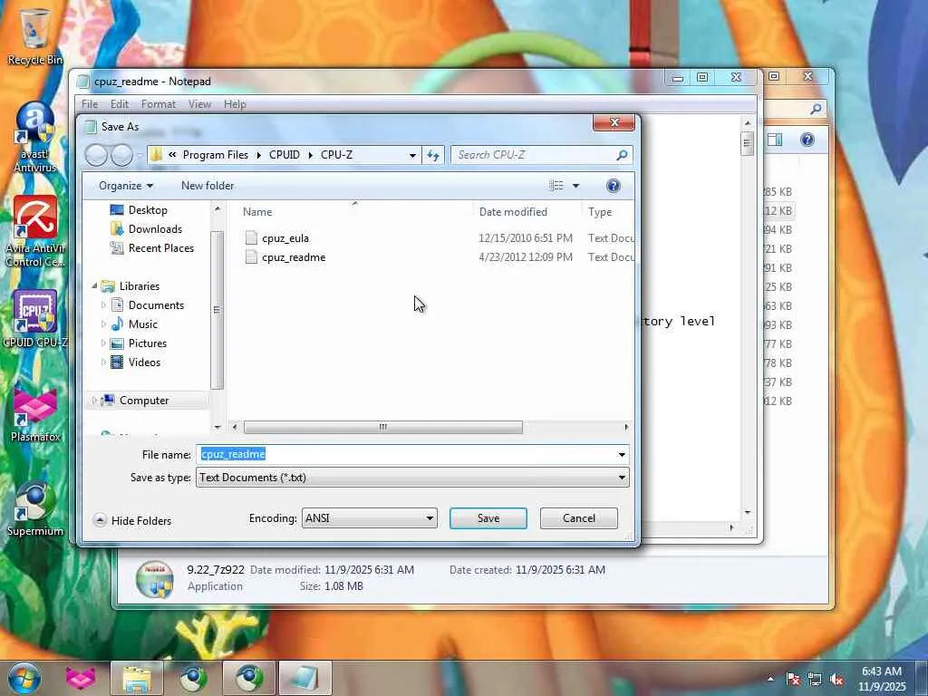
Task: Launch avast! Antivirus desktop shortcut
Action: click(x=35, y=138)
